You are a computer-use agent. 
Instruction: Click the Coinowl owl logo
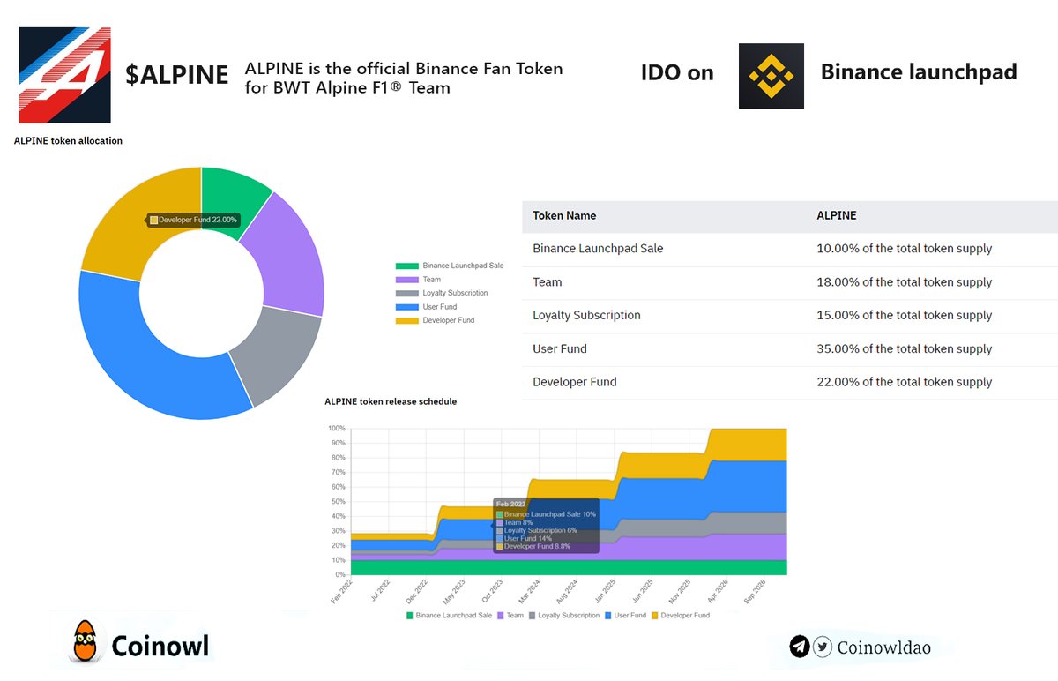86,642
